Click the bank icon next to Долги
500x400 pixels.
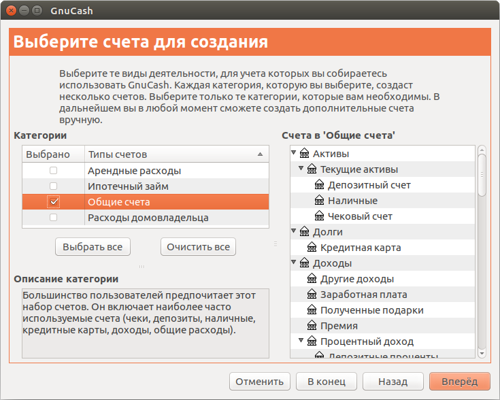[304, 231]
